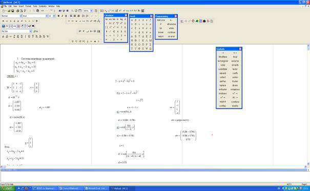
Task: Open the Insert menu
Action: pos(21,6)
